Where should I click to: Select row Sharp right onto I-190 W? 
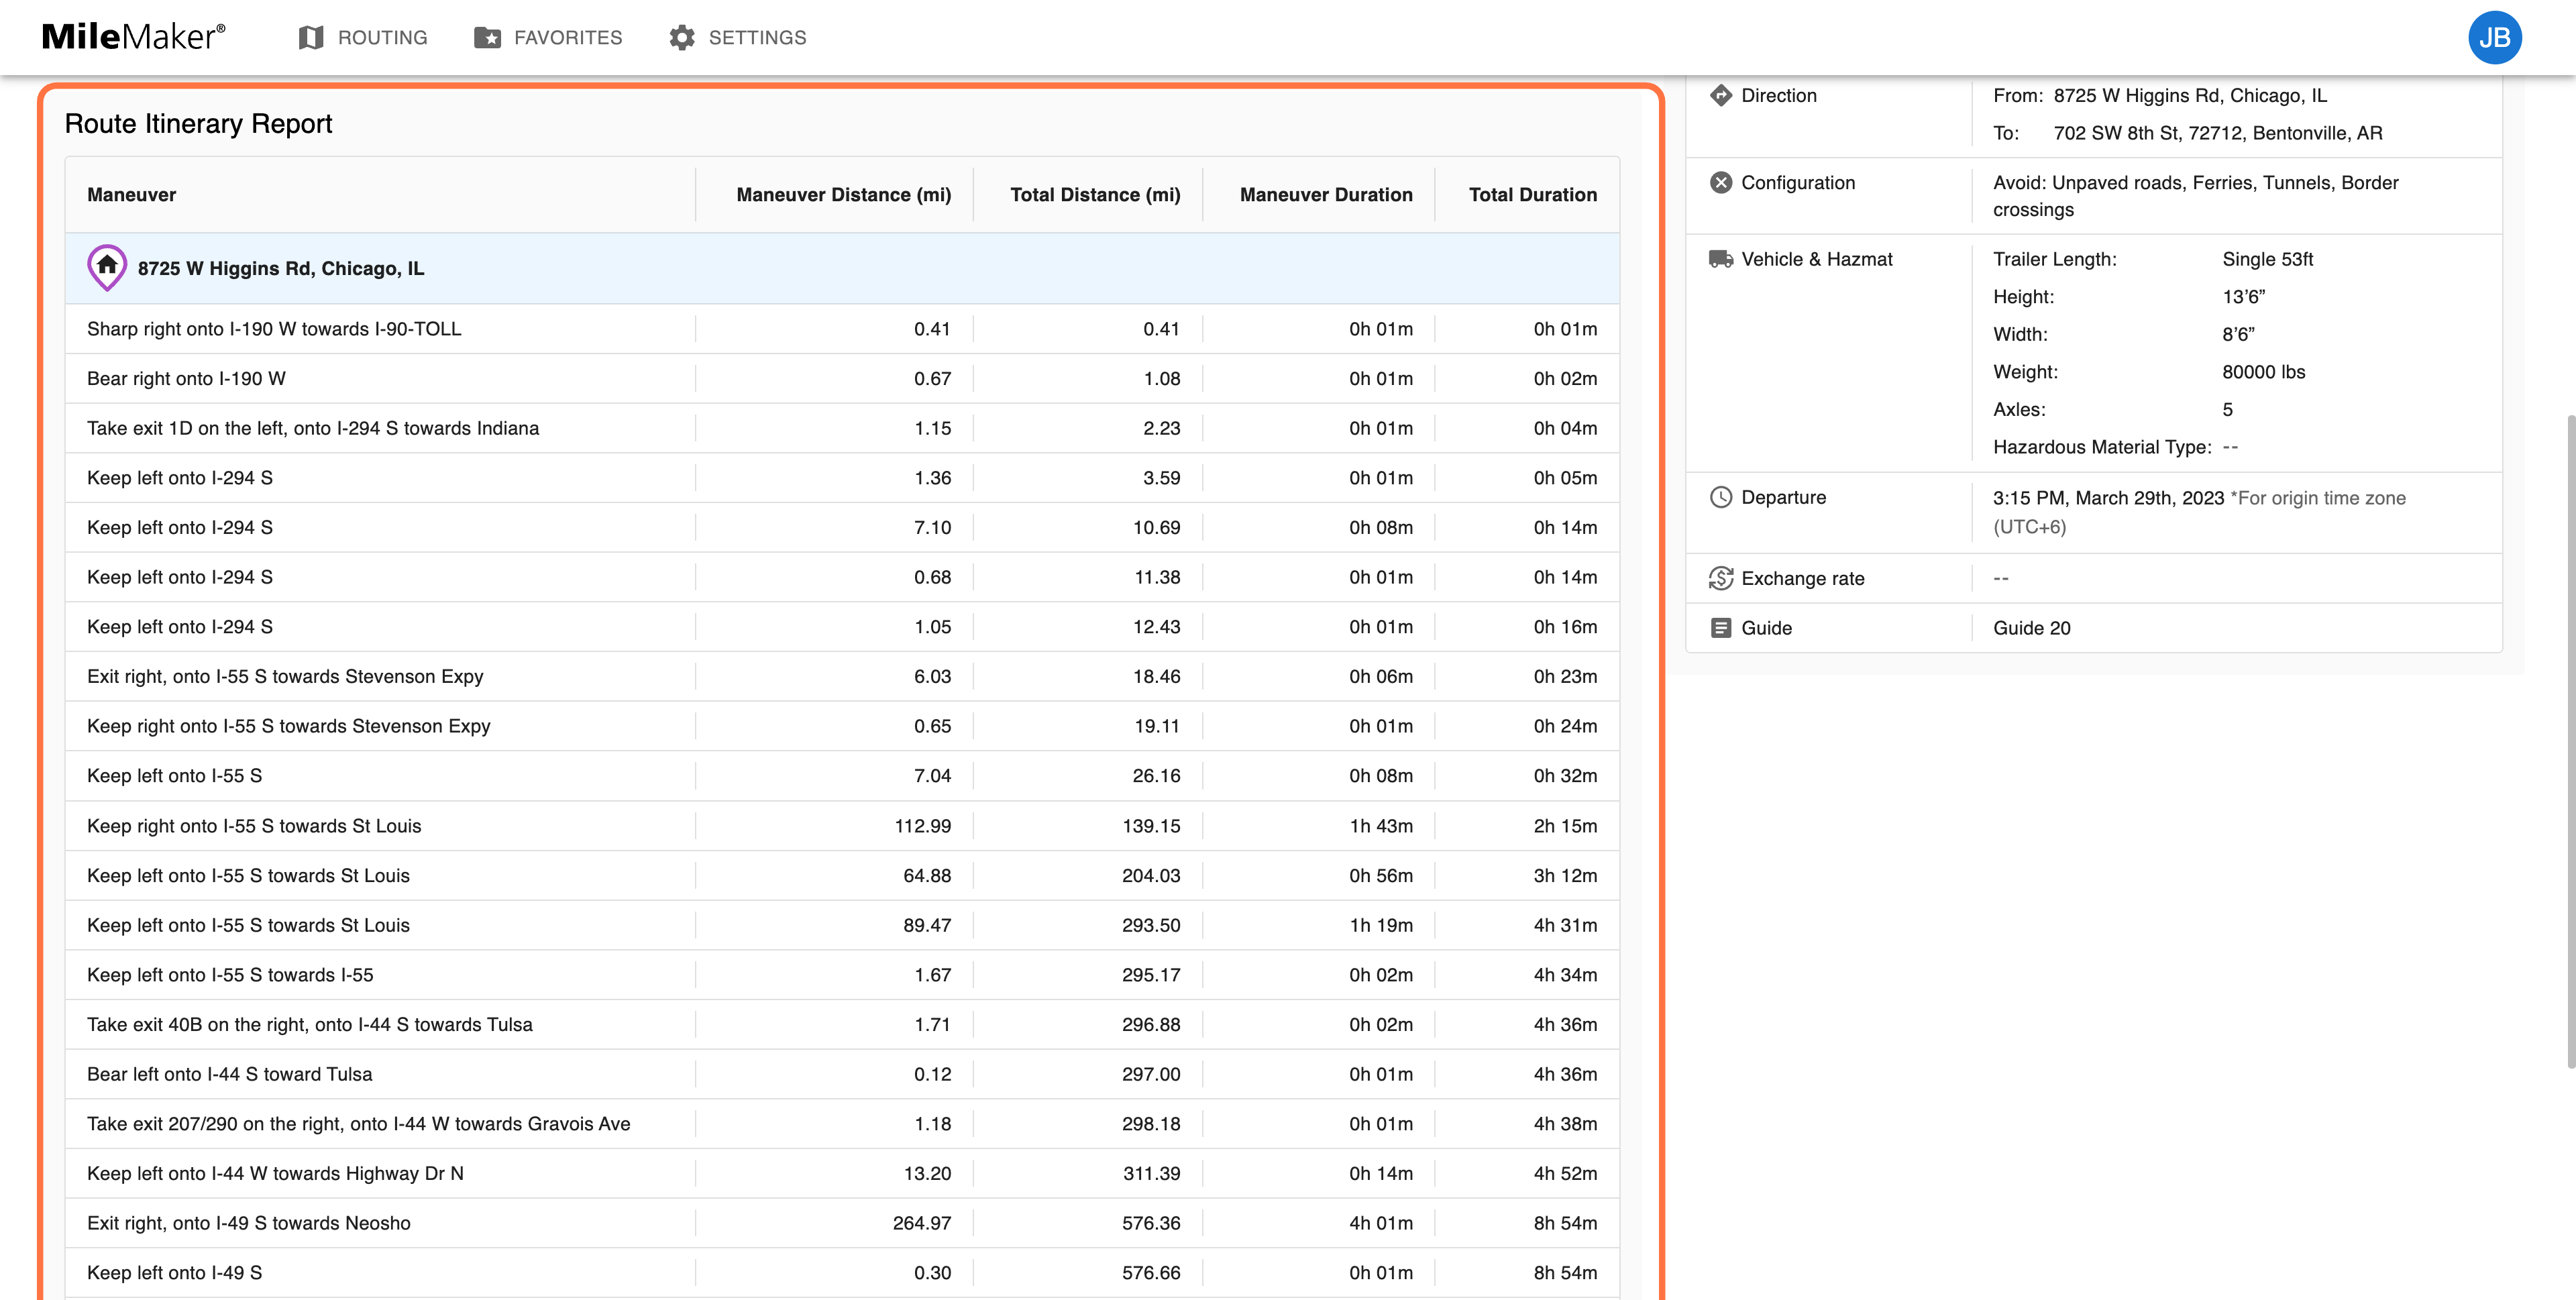(842, 329)
